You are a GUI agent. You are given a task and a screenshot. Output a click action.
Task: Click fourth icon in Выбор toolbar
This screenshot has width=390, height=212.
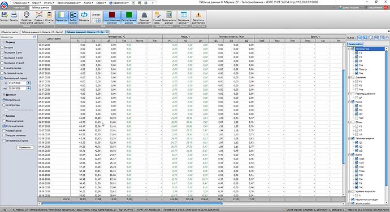(x=376, y=38)
